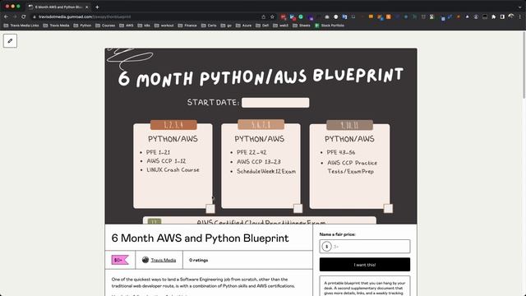Open the workout bookmark folder

pos(164,25)
